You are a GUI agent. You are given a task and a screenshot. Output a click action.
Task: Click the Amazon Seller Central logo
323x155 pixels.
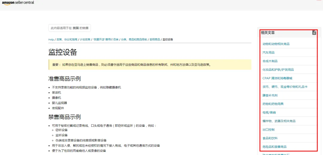(x=18, y=3)
